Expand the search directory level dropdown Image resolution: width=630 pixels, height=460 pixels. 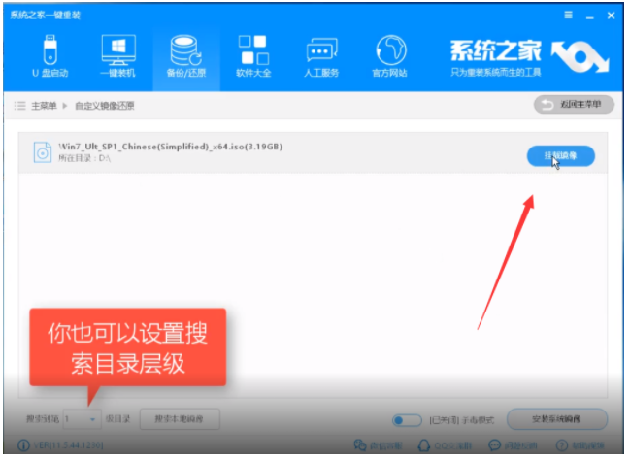coord(93,419)
